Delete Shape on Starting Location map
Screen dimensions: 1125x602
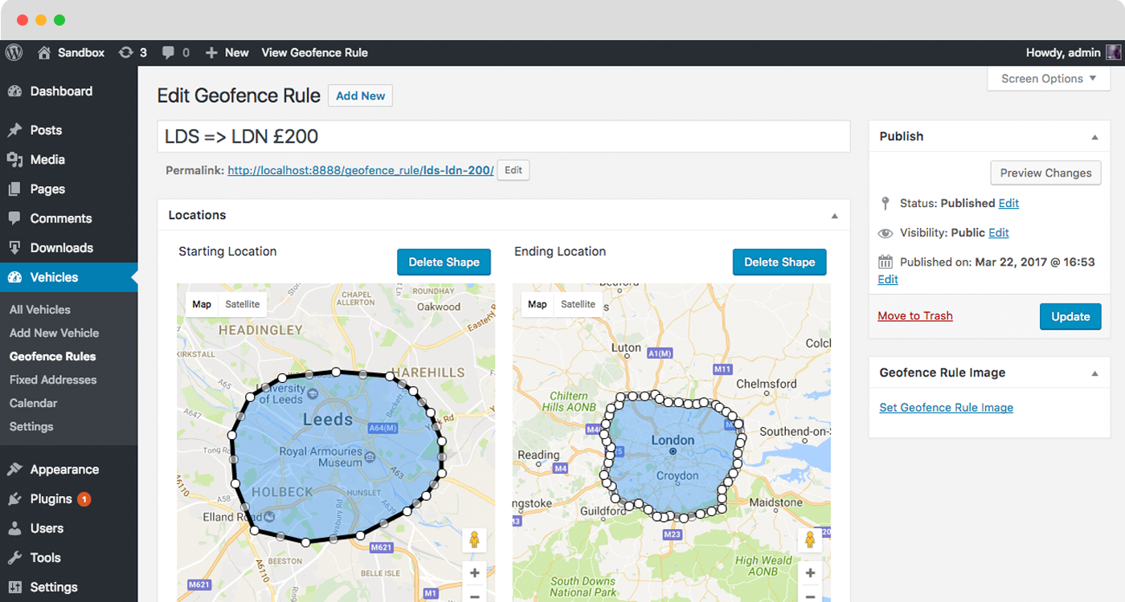[x=444, y=262]
